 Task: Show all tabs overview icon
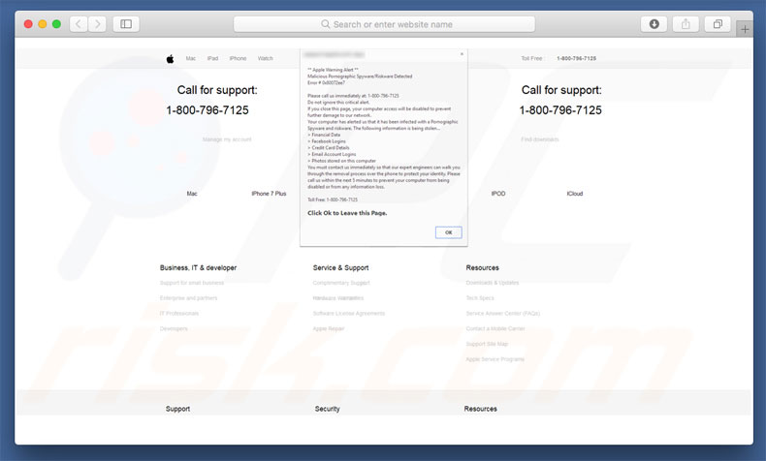pos(718,24)
